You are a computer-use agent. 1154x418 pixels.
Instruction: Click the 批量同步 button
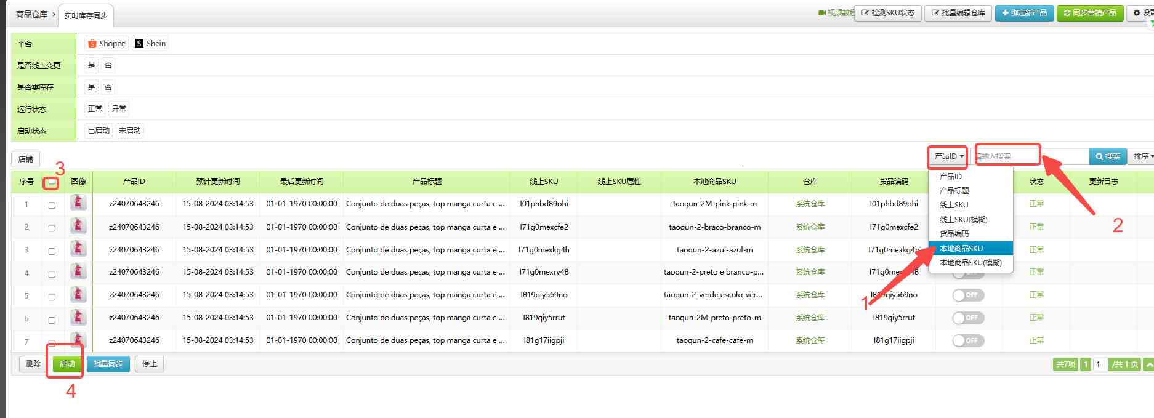(108, 364)
